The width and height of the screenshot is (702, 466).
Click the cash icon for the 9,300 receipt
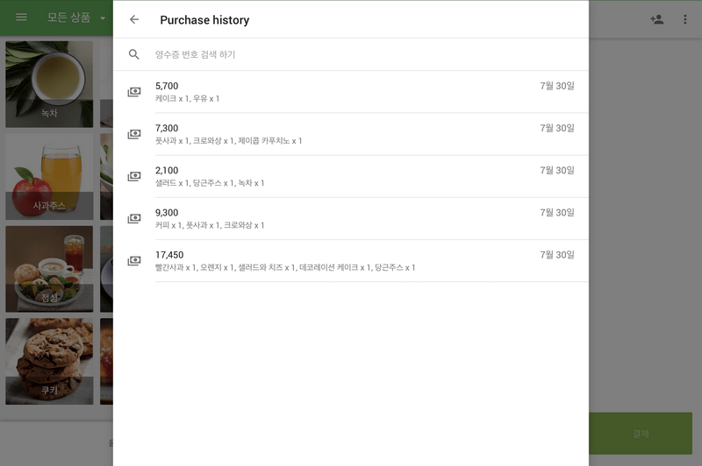coord(134,218)
